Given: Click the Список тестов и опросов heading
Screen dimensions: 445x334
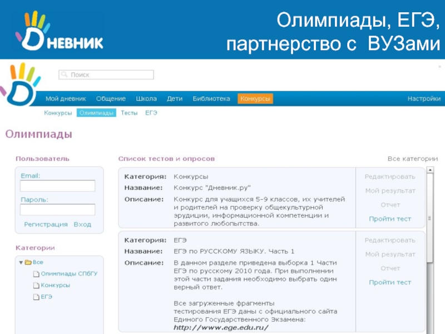Looking at the screenshot, I should 166,159.
